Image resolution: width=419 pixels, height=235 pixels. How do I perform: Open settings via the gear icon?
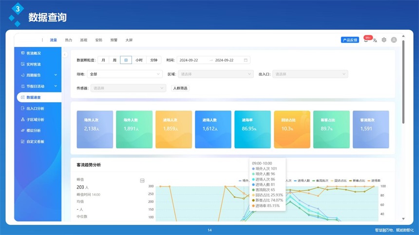tap(384, 40)
